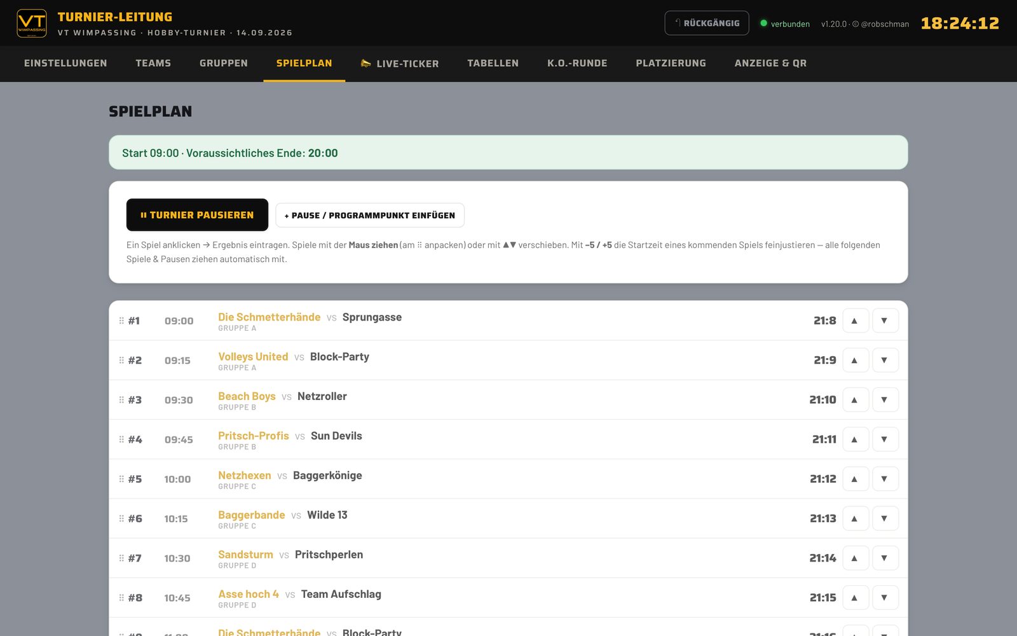Open the Einstellungen tab

pos(65,63)
